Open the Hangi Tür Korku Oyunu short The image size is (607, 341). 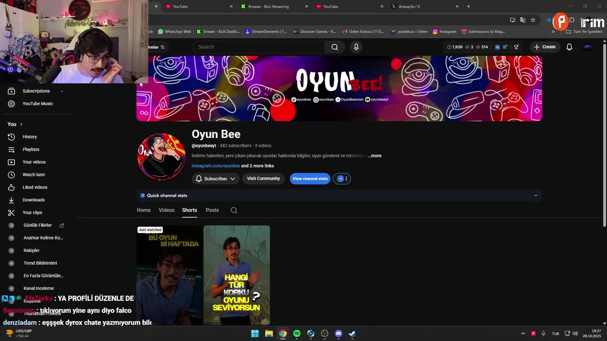237,275
